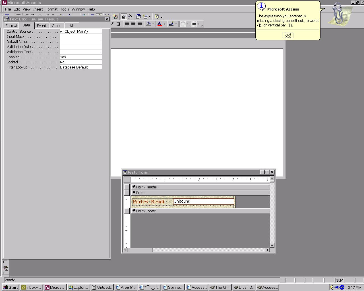Select the rectangle tool in the toolbox
The image size is (364, 291).
pos(5,262)
